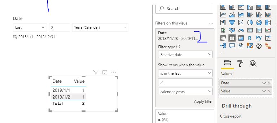The image size is (277, 123).
Task: Expand the Date field well chevron
Action: [264, 83]
